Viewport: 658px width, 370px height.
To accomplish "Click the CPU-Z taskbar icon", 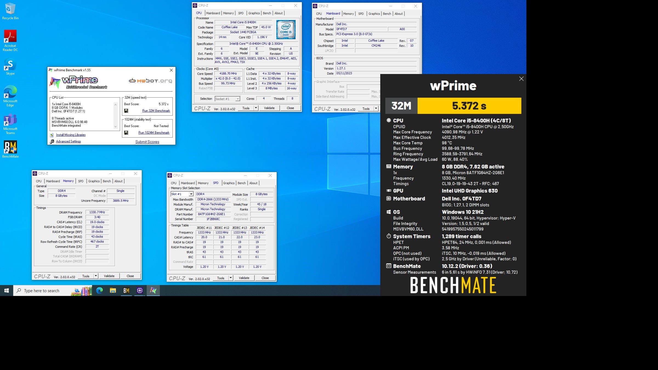I will pos(140,291).
